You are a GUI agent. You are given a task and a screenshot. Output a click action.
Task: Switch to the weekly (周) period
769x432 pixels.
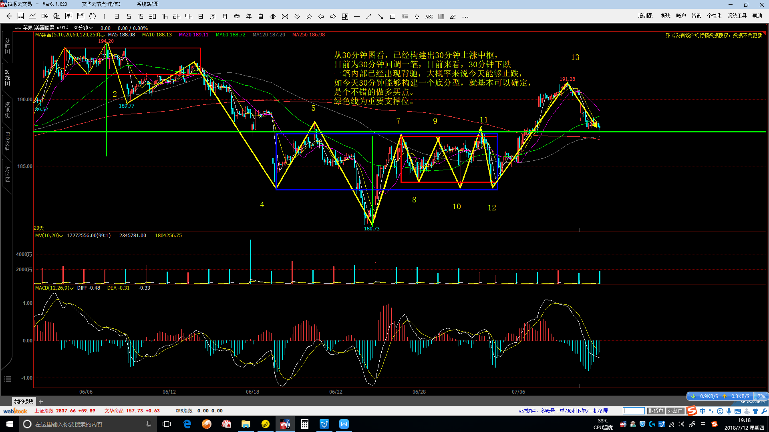(213, 16)
